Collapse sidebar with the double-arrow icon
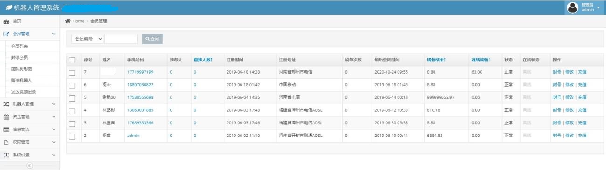Image resolution: width=606 pixels, height=170 pixels. pyautogui.click(x=29, y=165)
